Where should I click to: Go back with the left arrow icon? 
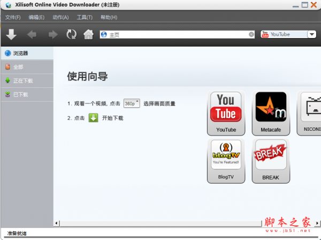tap(32, 34)
